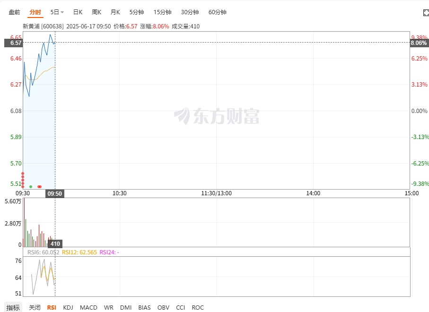
Task: Click the 关闭 indicator button
Action: 35,308
